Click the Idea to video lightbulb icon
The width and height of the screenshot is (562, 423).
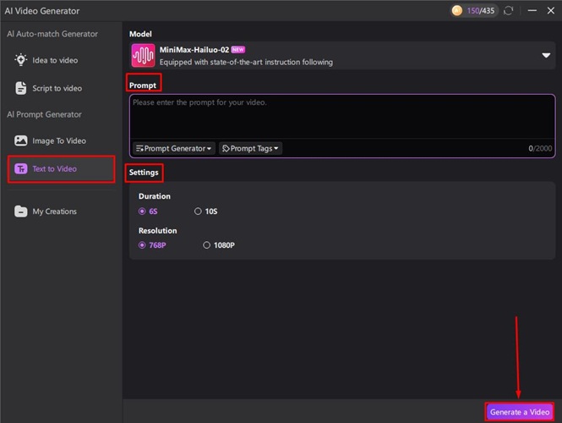point(21,60)
